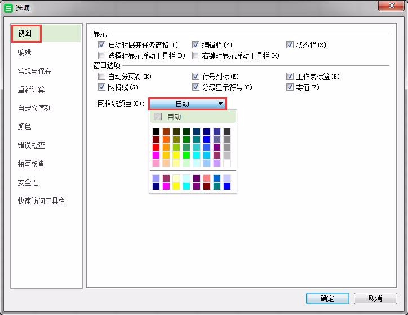Uncheck the 编辑栏 option
The width and height of the screenshot is (408, 315).
(196, 45)
